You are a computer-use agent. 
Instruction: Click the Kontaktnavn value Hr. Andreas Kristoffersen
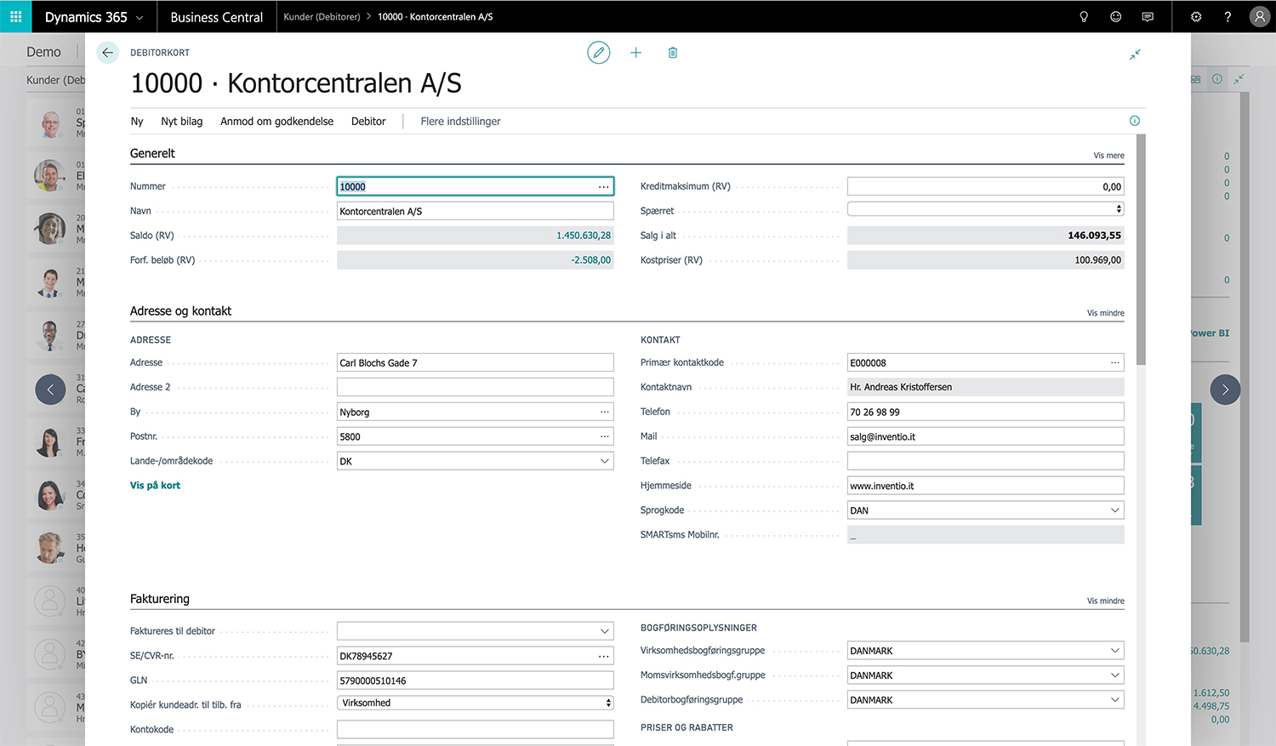pyautogui.click(x=986, y=387)
